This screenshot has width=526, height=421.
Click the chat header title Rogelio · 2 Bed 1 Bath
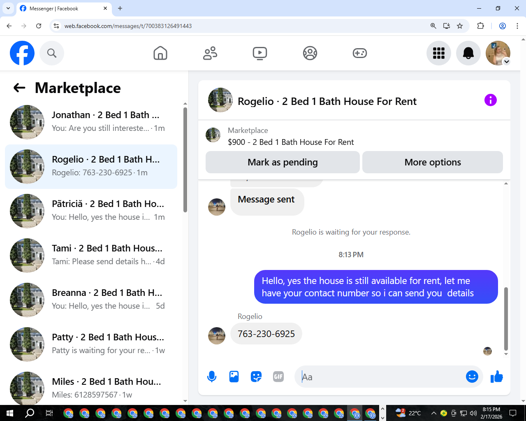pos(327,101)
